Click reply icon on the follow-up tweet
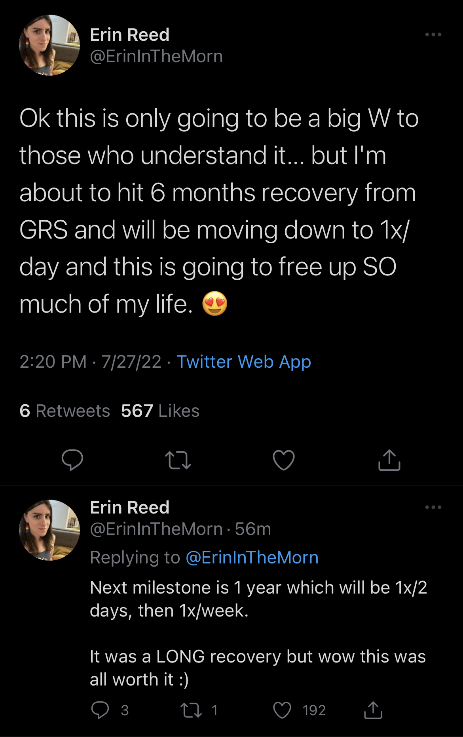 pyautogui.click(x=100, y=710)
